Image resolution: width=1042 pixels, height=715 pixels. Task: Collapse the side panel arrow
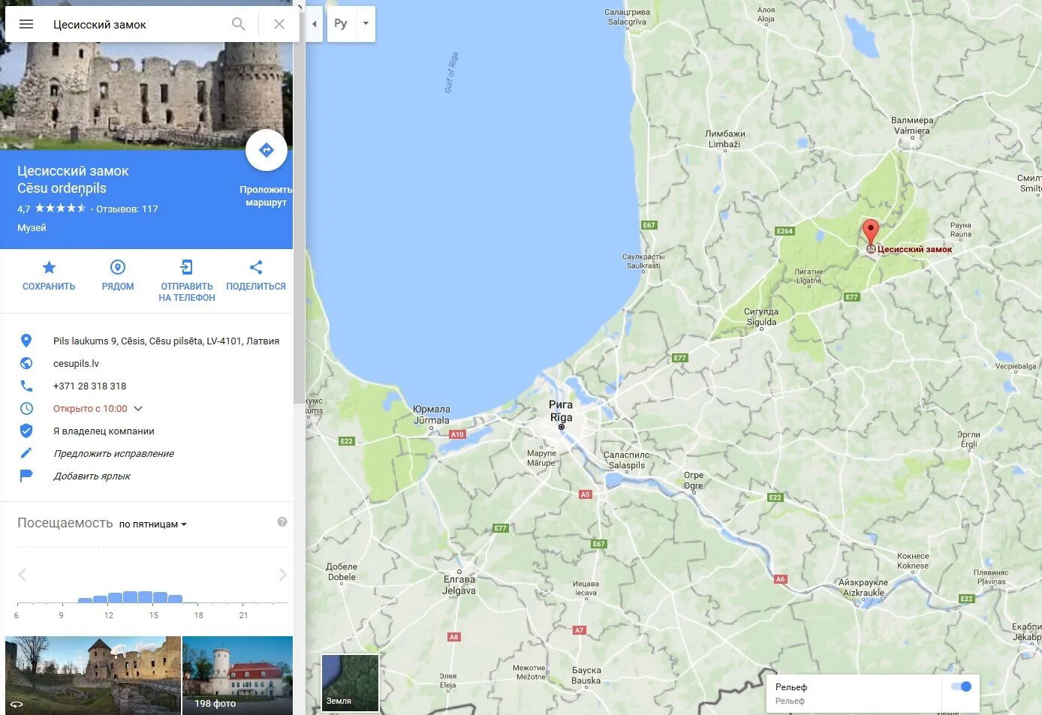(x=315, y=24)
